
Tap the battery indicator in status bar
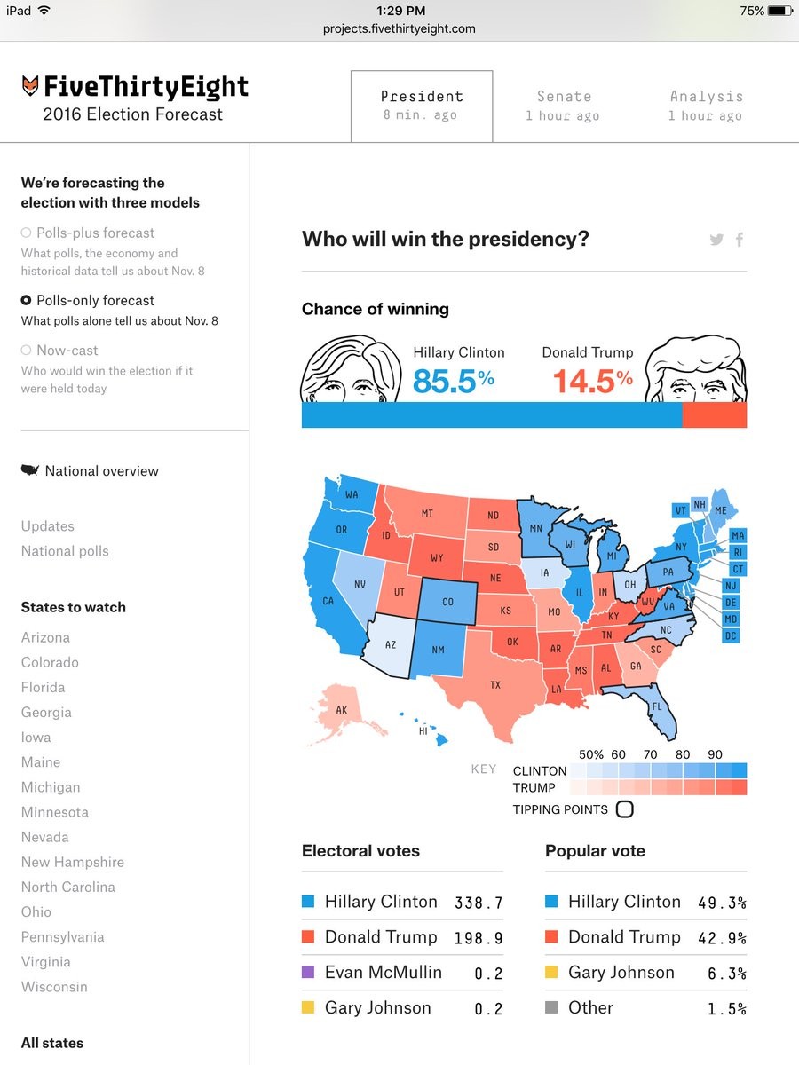(x=779, y=11)
